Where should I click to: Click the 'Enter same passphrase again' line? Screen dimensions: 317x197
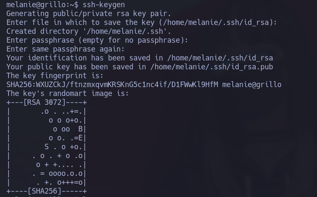[65, 49]
